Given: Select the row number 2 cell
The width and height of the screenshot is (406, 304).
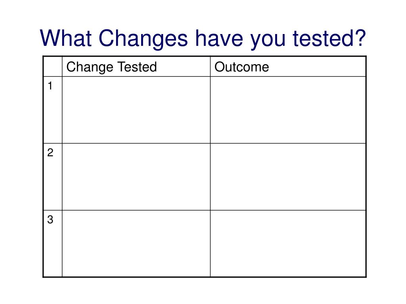Looking at the screenshot, I should pyautogui.click(x=53, y=177).
